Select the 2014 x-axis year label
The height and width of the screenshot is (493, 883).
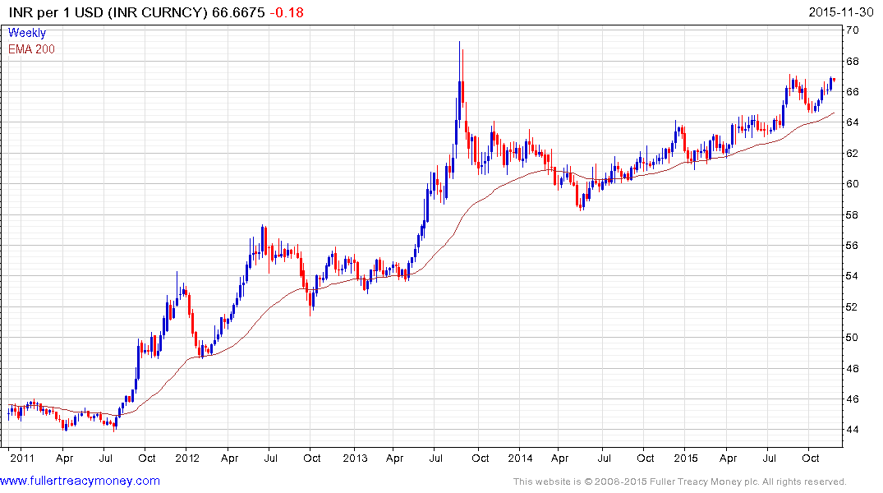click(x=520, y=458)
